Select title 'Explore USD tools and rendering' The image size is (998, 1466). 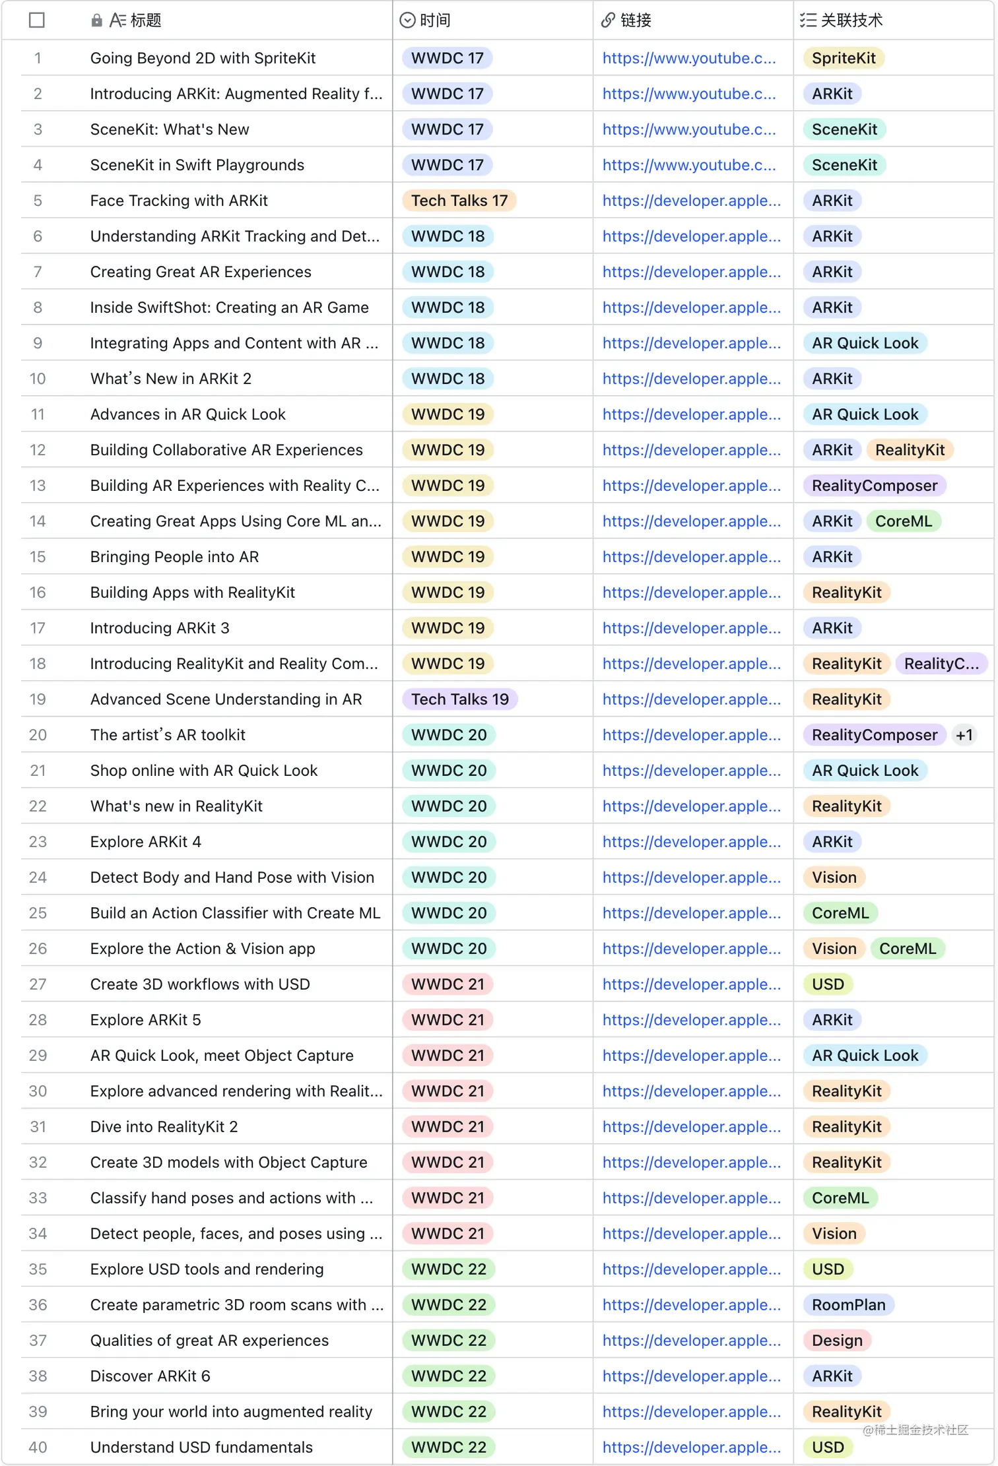pos(207,1269)
